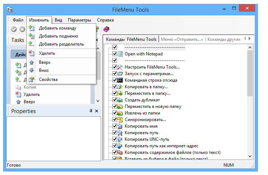Image resolution: width=268 pixels, height=175 pixels.
Task: Close the Properties panel
Action: [x=97, y=111]
